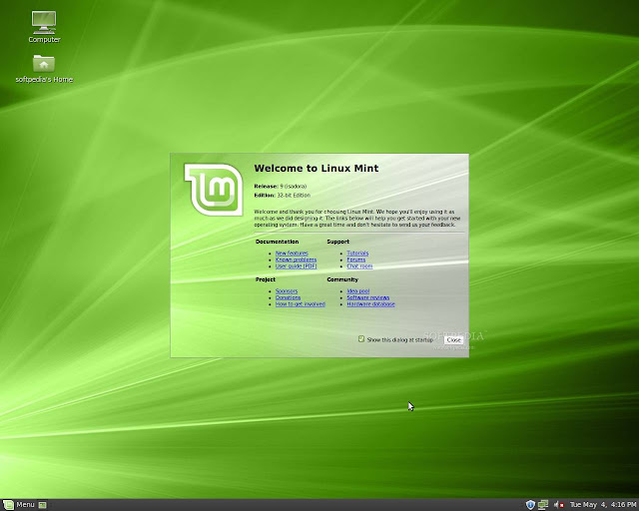639x511 pixels.
Task: Open the Forums support link
Action: point(356,259)
